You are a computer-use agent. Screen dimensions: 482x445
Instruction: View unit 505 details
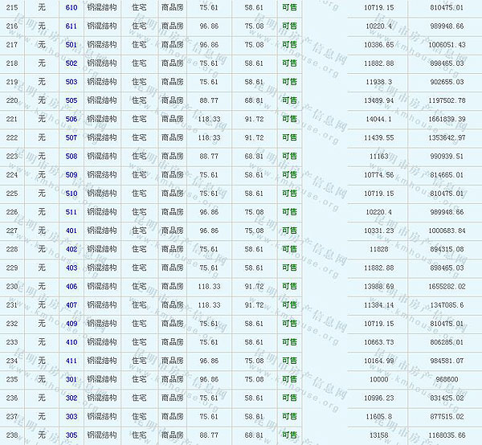71,100
